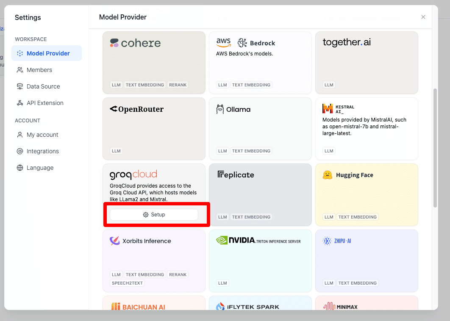450x321 pixels.
Task: Click the iFLYTEK Spark flame icon
Action: coord(220,306)
